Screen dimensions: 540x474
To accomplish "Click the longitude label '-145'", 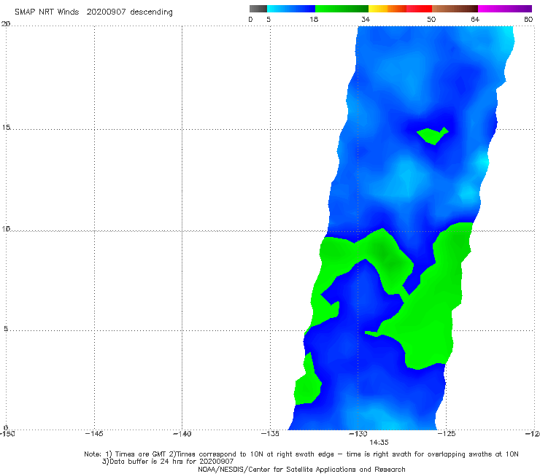I will pyautogui.click(x=93, y=434).
